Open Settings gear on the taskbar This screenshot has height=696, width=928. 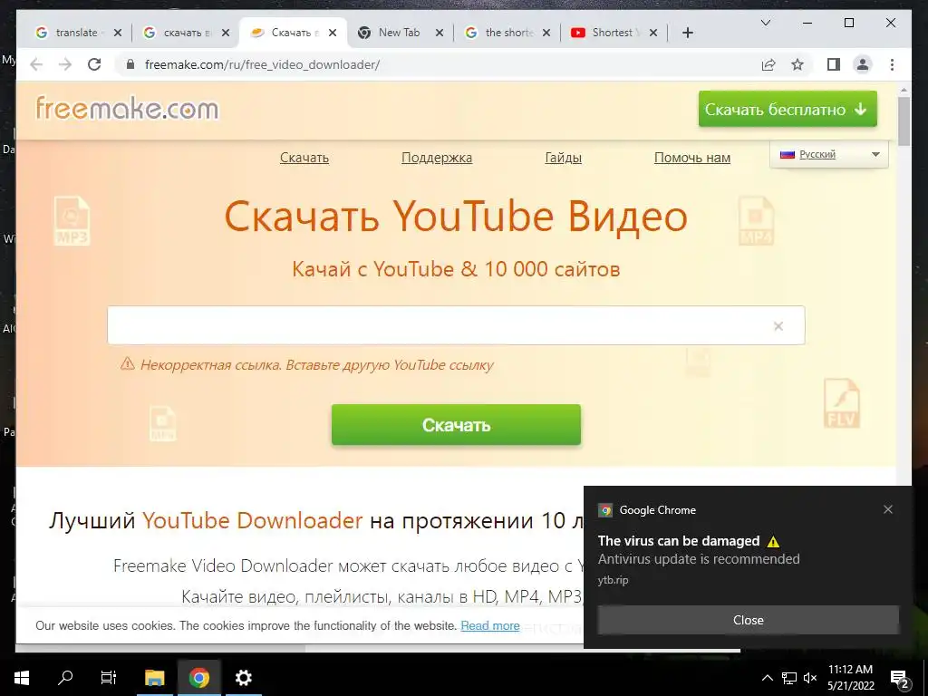tap(243, 678)
